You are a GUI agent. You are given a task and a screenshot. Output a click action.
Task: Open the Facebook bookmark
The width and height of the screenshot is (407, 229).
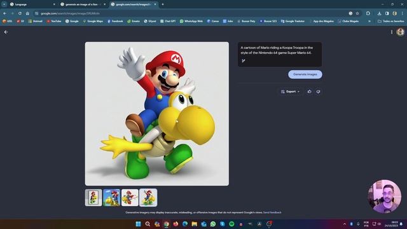click(x=115, y=21)
